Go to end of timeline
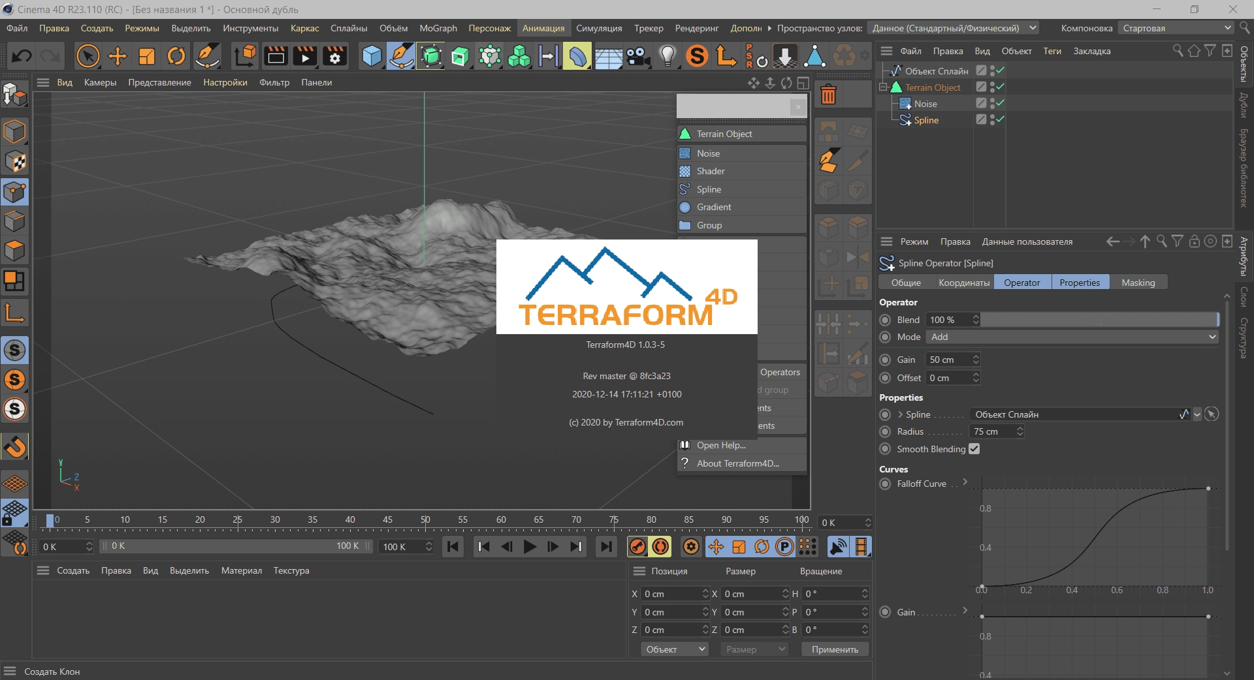 606,547
